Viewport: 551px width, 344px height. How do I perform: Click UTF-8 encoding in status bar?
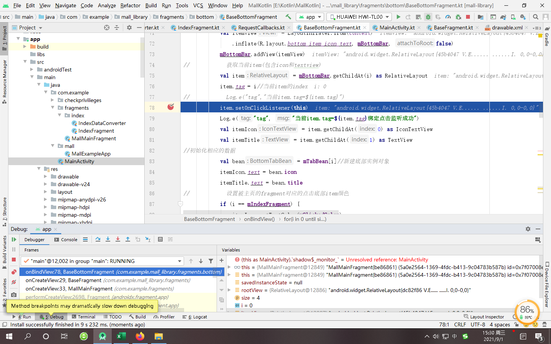pyautogui.click(x=478, y=325)
